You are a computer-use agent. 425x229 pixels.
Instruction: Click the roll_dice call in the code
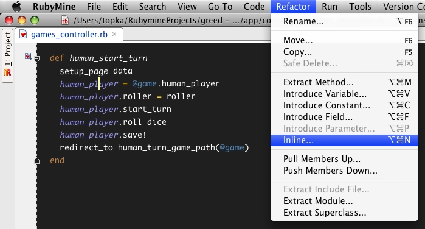[x=145, y=122]
